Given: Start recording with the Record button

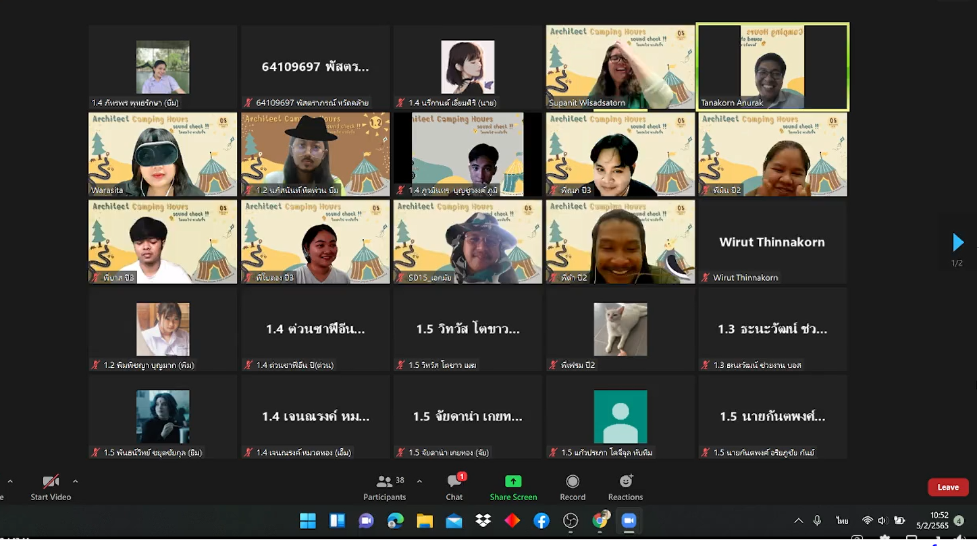Looking at the screenshot, I should pos(573,487).
